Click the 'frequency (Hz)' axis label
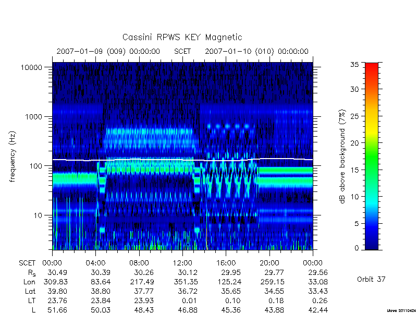Image resolution: width=417 pixels, height=313 pixels. pos(13,156)
